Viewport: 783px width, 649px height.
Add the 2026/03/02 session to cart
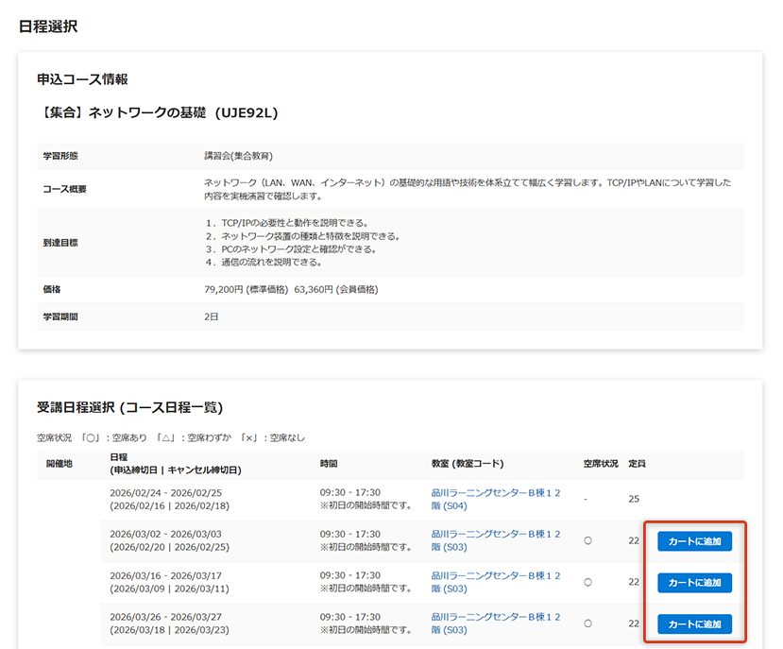(x=694, y=541)
